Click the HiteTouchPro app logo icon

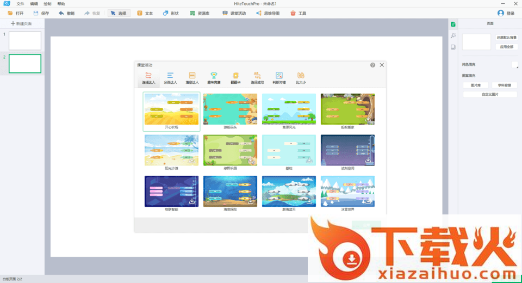(x=7, y=3)
